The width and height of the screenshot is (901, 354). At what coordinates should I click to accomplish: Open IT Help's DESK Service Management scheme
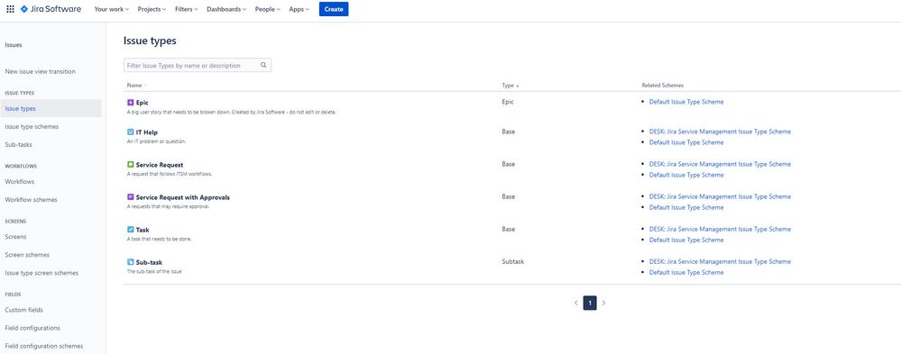coord(720,132)
